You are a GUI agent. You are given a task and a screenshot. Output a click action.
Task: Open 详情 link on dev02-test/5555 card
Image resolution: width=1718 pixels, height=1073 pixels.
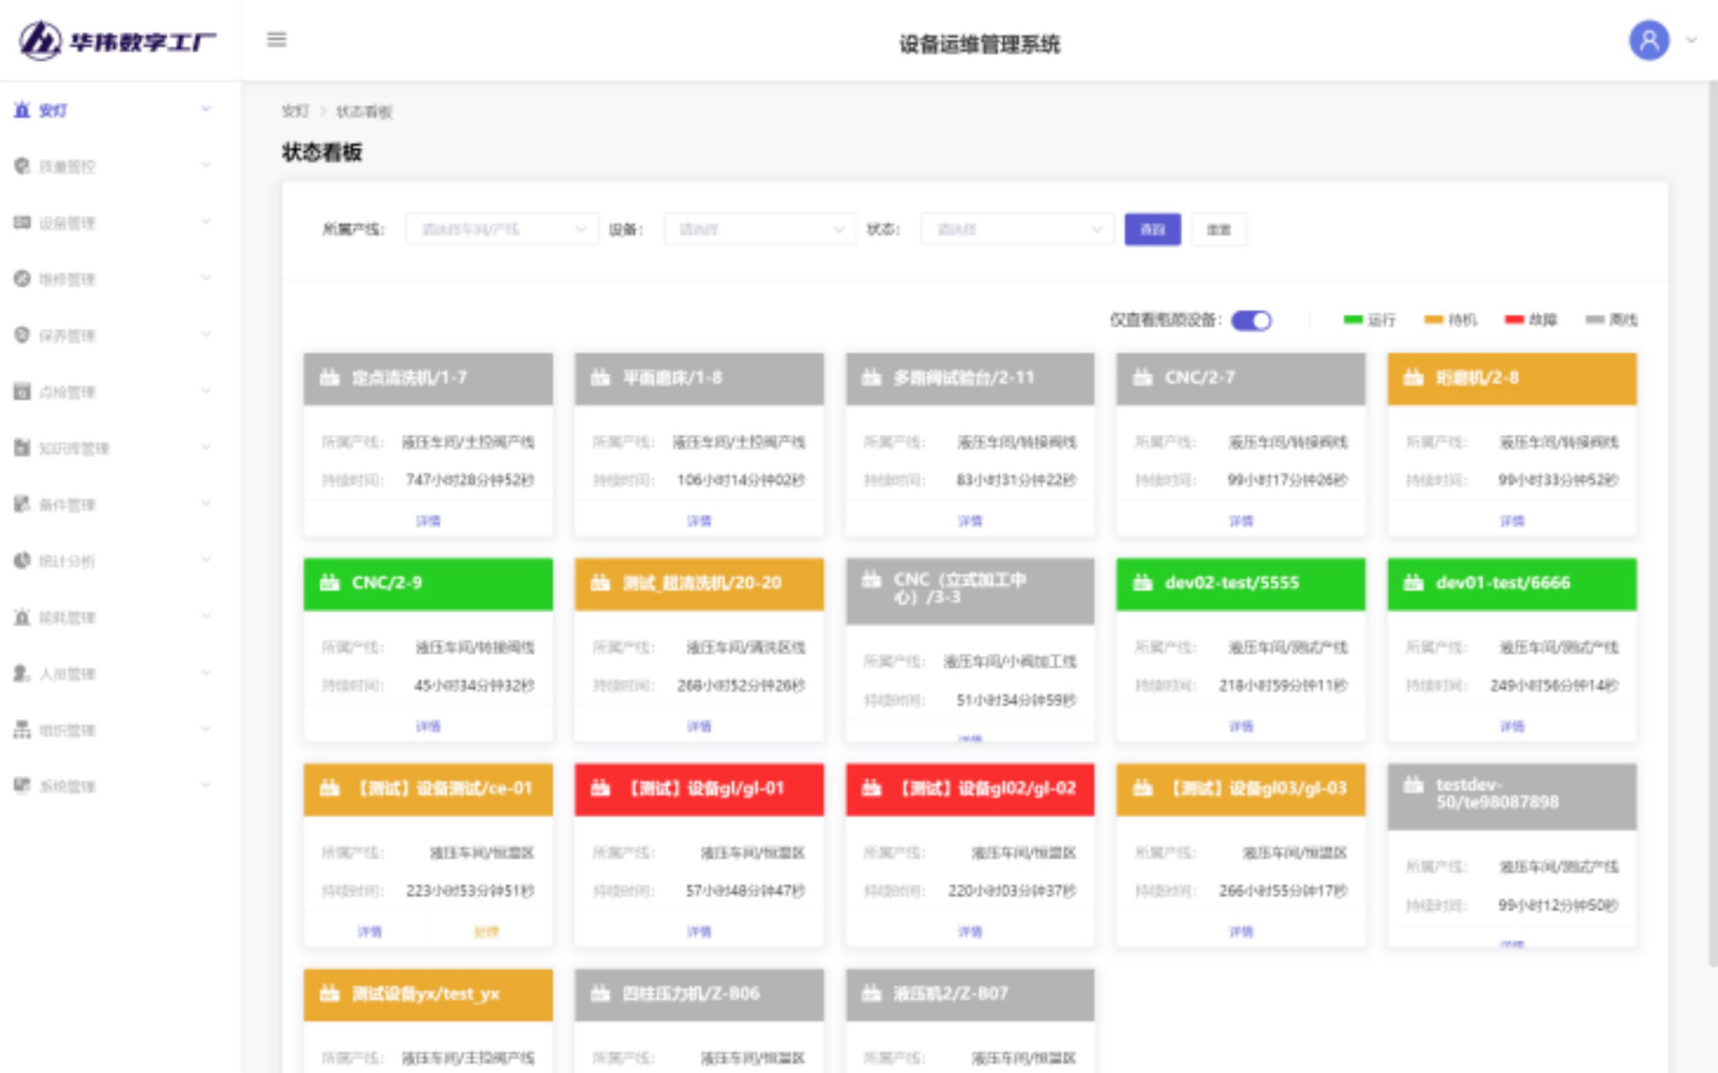[1240, 727]
